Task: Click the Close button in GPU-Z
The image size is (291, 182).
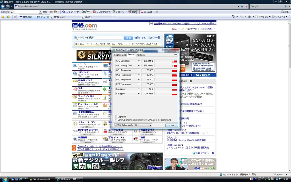Action: click(x=172, y=125)
